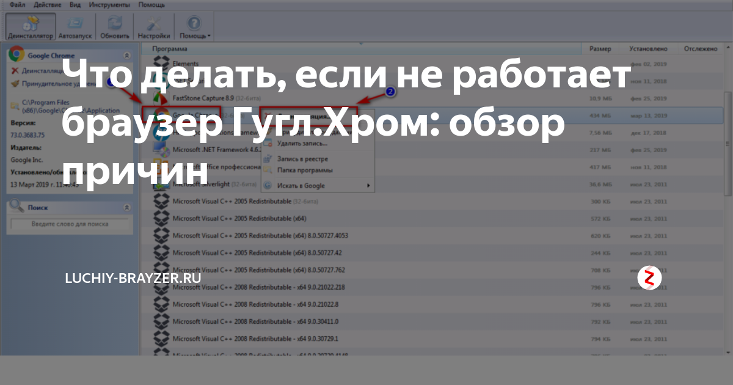Click the Папка программы folder icon
Viewport: 733px width, 385px height.
click(x=267, y=170)
